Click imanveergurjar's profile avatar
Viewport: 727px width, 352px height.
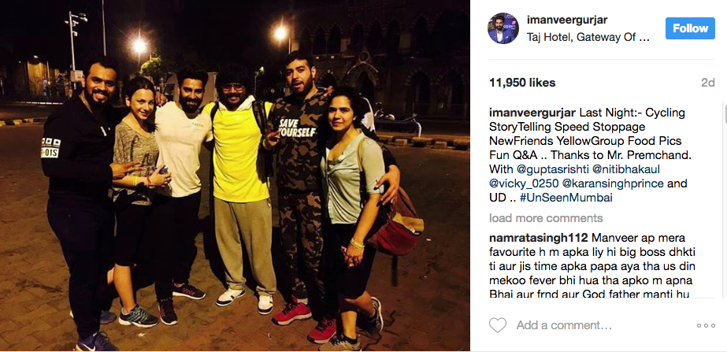[x=503, y=28]
